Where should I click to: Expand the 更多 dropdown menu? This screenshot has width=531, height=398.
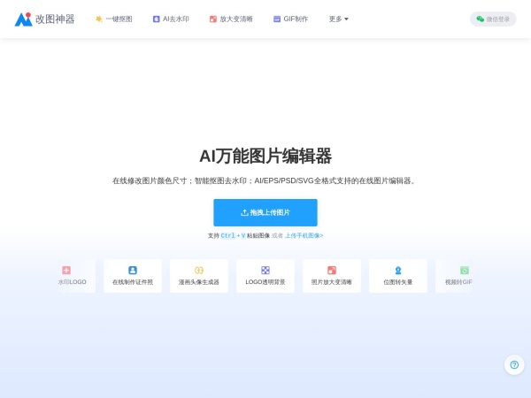pos(339,19)
